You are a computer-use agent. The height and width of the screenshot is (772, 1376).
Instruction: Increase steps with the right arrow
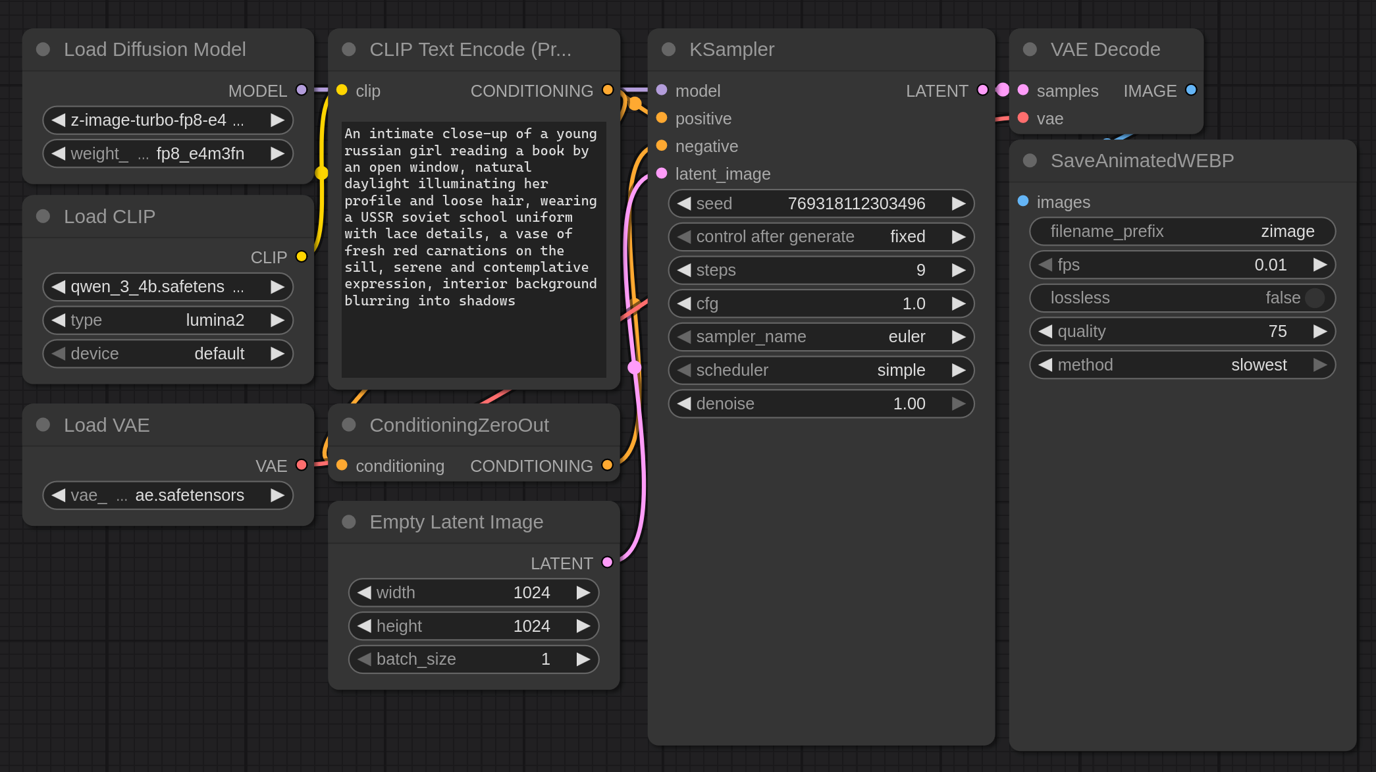[959, 270]
